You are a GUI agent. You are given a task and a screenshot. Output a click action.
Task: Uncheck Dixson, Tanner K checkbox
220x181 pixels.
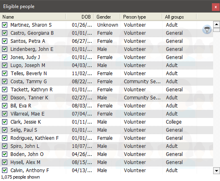pyautogui.click(x=4, y=98)
